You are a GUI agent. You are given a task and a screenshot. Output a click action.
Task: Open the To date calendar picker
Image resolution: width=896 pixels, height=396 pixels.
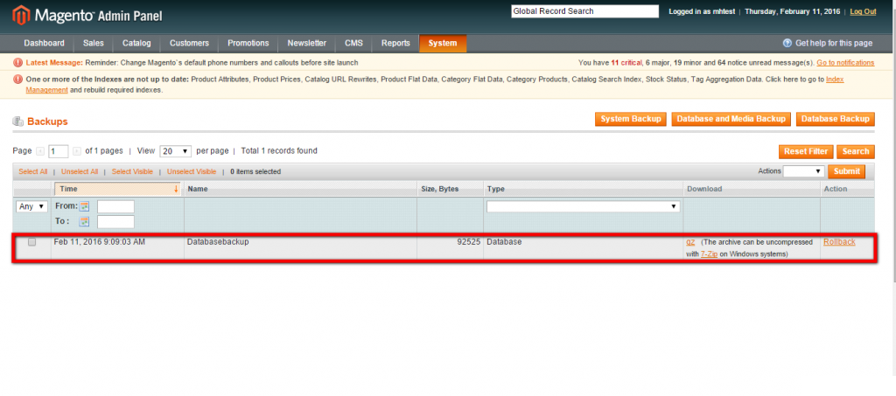click(84, 221)
